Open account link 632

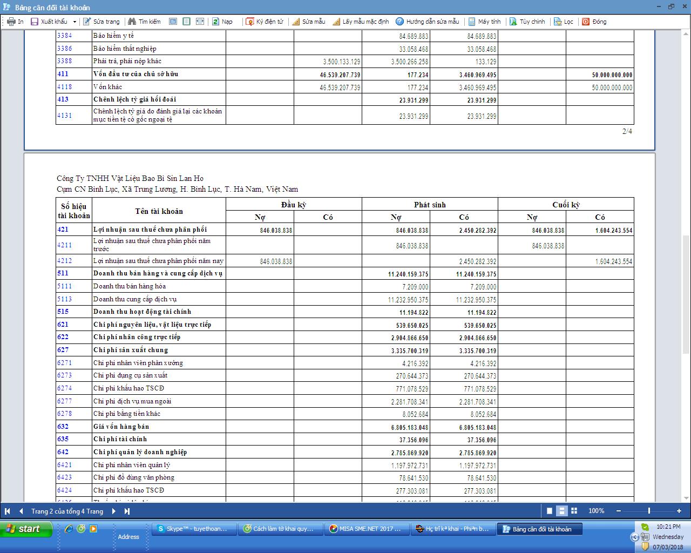click(63, 427)
